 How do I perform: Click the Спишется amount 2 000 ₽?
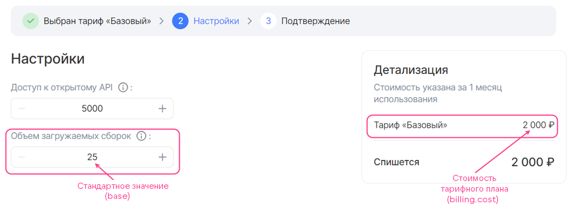point(533,162)
